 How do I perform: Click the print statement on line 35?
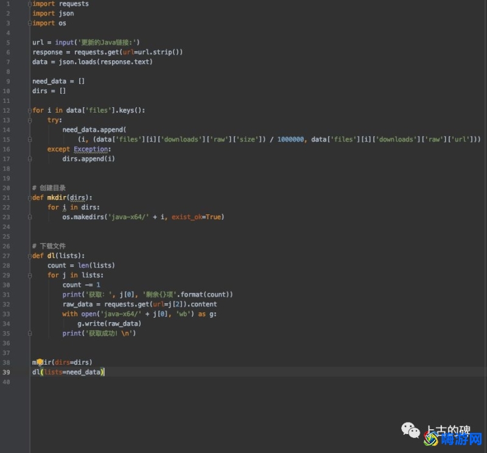[x=99, y=334]
